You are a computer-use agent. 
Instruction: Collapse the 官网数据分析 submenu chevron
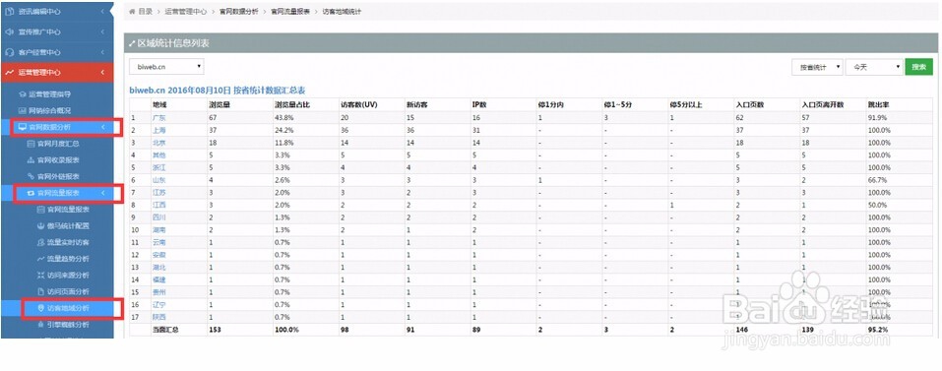tap(102, 127)
